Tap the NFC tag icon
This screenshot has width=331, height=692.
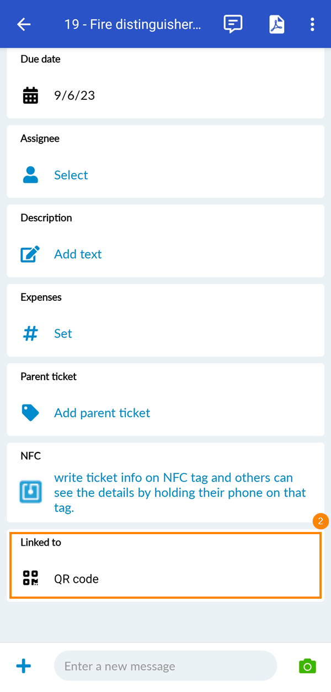pos(30,492)
